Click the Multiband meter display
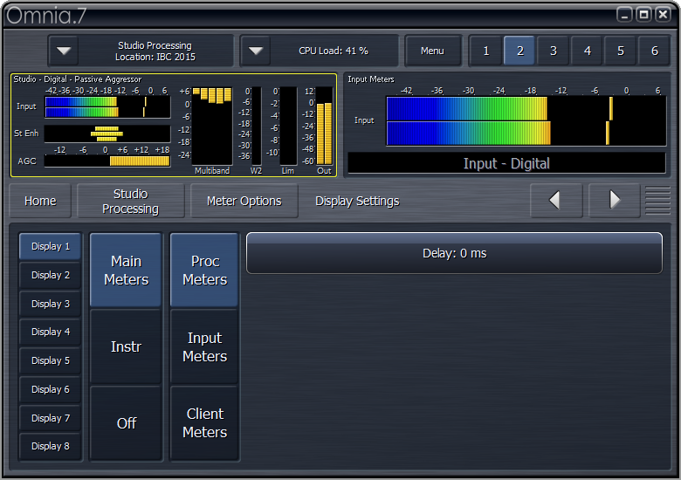The width and height of the screenshot is (681, 480). point(212,127)
